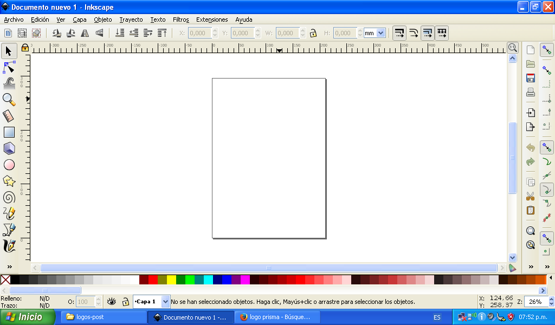Select the Calligraphy tool
The height and width of the screenshot is (325, 555).
coord(9,246)
